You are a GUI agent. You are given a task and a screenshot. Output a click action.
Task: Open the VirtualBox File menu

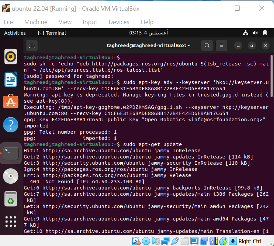tap(8, 22)
